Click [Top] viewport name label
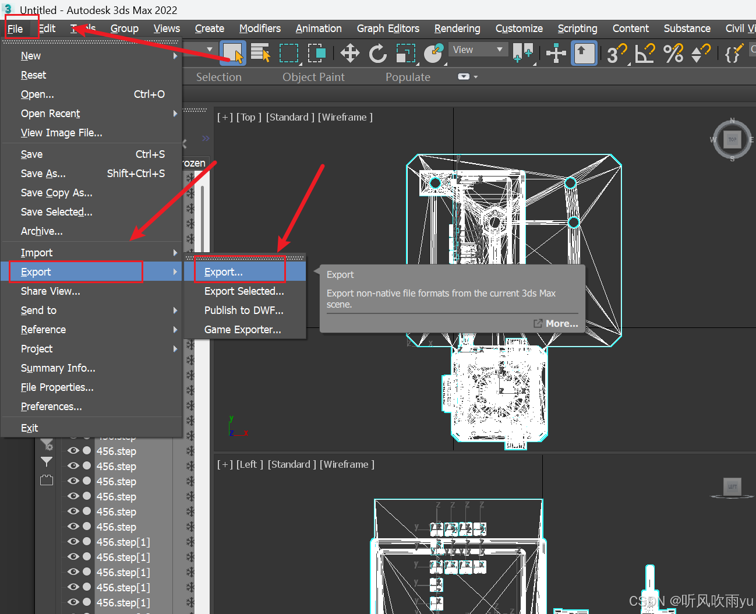 click(249, 117)
